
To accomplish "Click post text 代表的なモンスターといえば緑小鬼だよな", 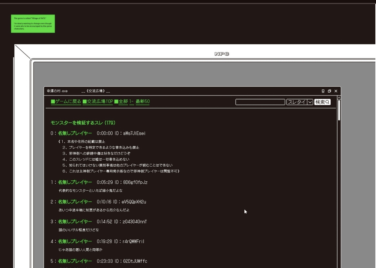I will tap(91, 191).
